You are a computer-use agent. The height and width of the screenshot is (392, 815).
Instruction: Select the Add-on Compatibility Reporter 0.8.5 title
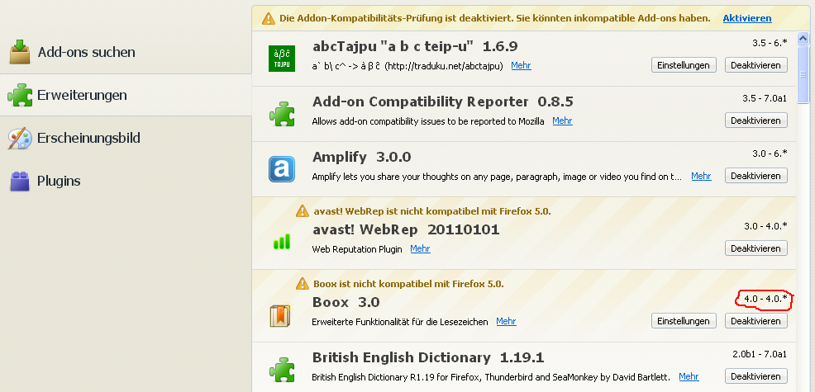(x=443, y=102)
